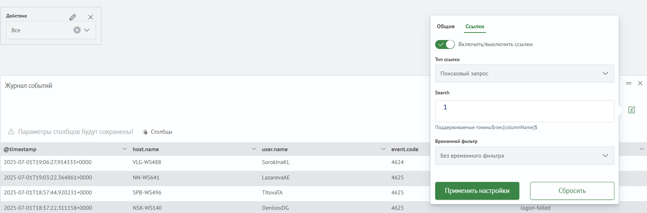
Task: Toggle the Включить/выключить ссылки switch
Action: pos(445,44)
